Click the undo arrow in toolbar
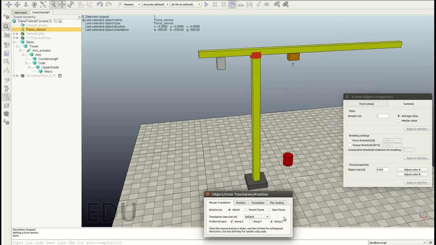436x245 pixels. (99, 4)
